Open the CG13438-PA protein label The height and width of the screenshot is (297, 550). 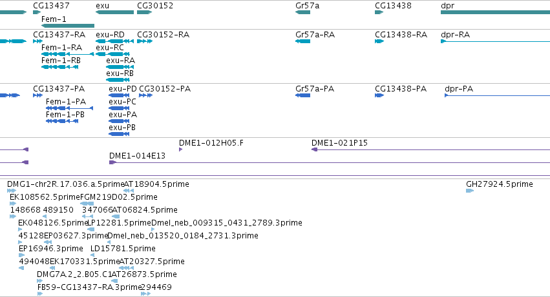pos(401,89)
